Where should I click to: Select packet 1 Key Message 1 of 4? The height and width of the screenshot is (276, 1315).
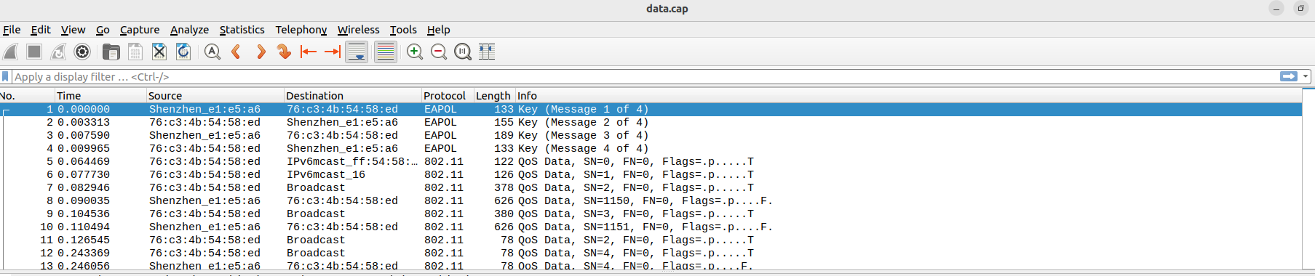(651, 109)
